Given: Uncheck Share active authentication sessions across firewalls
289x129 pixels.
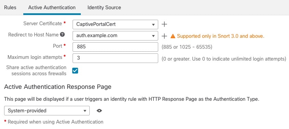Looking at the screenshot, I should tap(75, 70).
